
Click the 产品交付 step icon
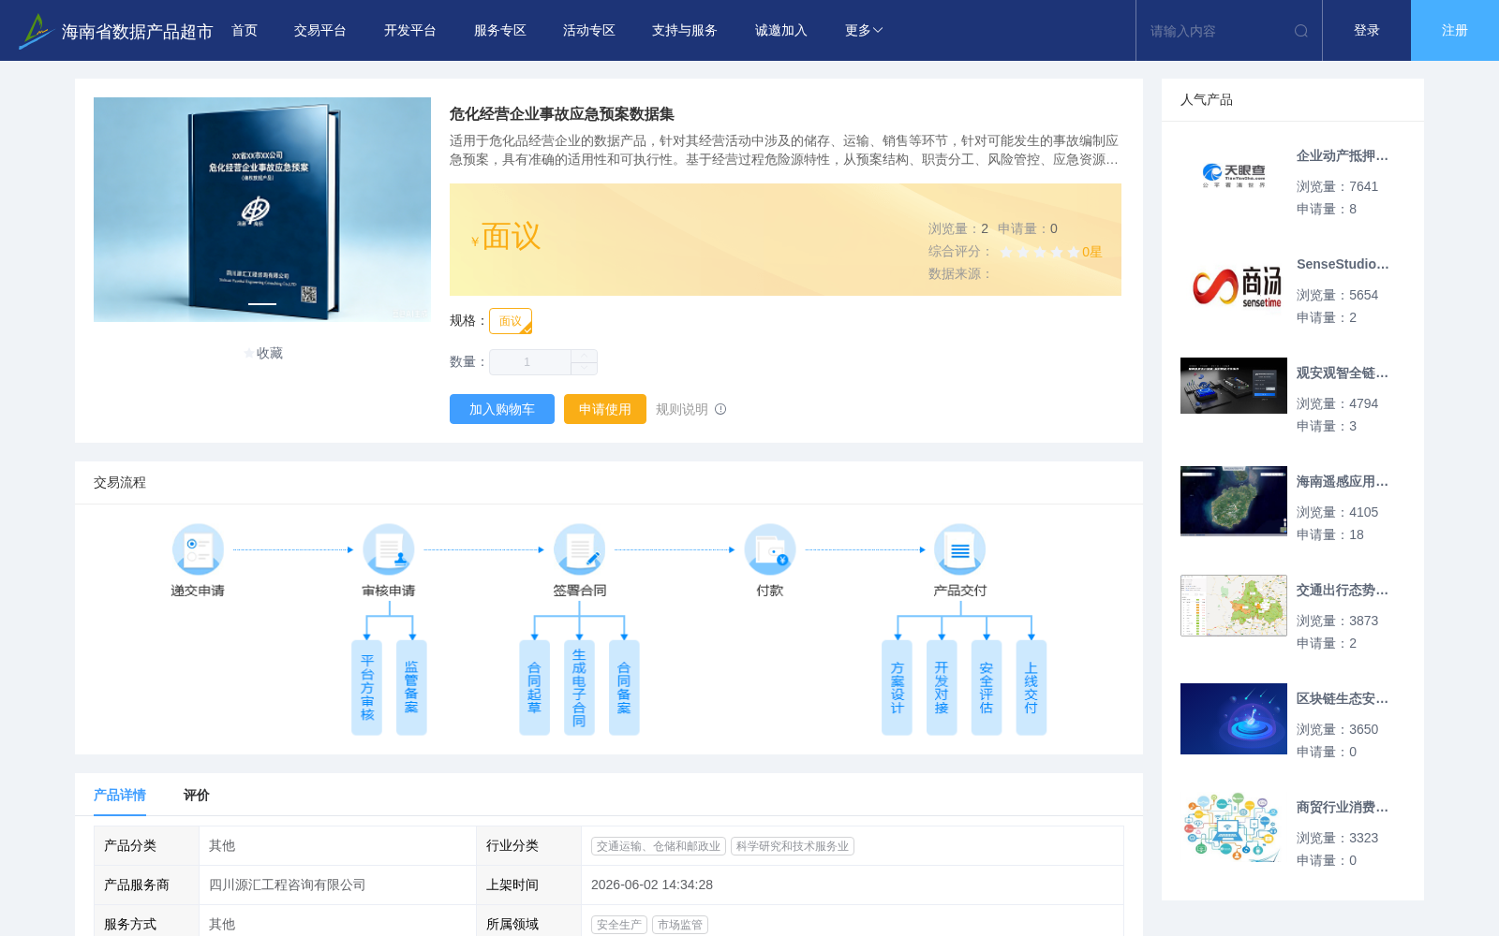click(960, 549)
